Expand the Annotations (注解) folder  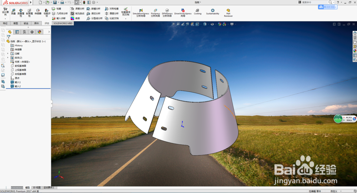coord(8,53)
